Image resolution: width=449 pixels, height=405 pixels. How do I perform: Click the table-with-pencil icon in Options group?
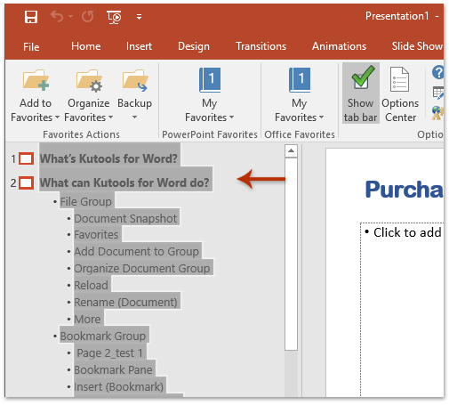[438, 93]
